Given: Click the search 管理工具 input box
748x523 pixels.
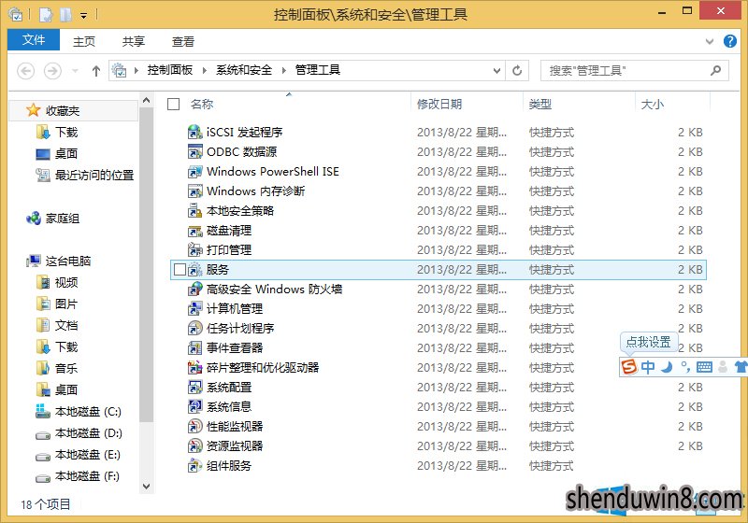Looking at the screenshot, I should (x=635, y=70).
